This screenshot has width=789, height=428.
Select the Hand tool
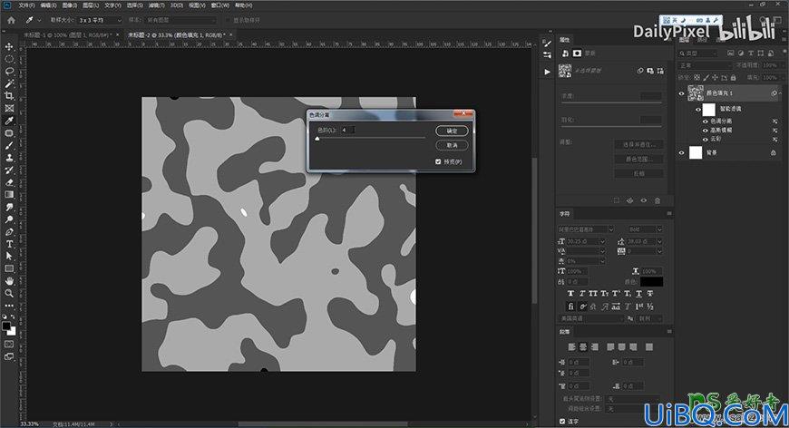tap(9, 280)
